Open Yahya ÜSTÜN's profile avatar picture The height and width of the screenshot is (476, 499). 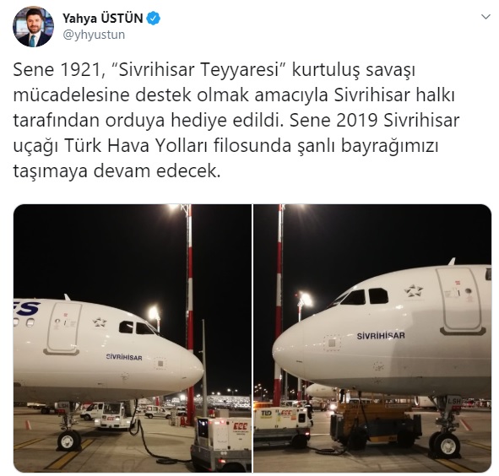coord(33,27)
